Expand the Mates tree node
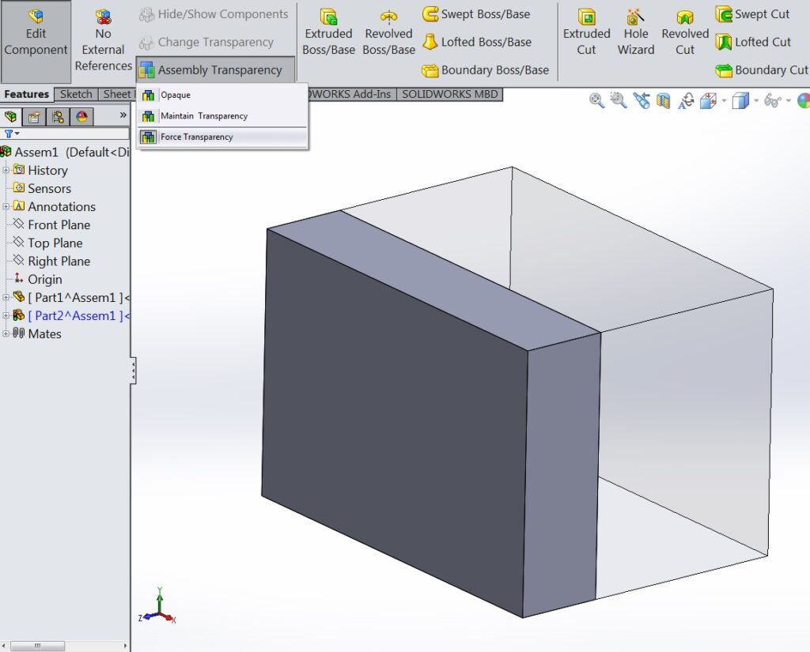The image size is (810, 652). (7, 334)
